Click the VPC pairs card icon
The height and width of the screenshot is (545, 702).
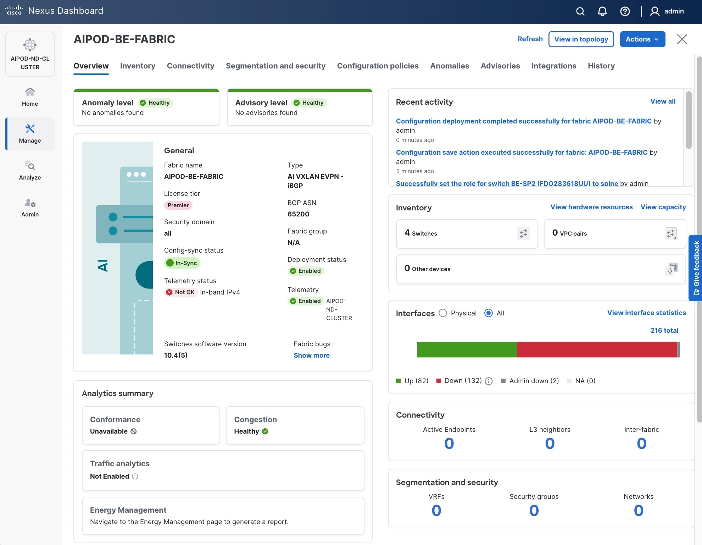pyautogui.click(x=671, y=233)
